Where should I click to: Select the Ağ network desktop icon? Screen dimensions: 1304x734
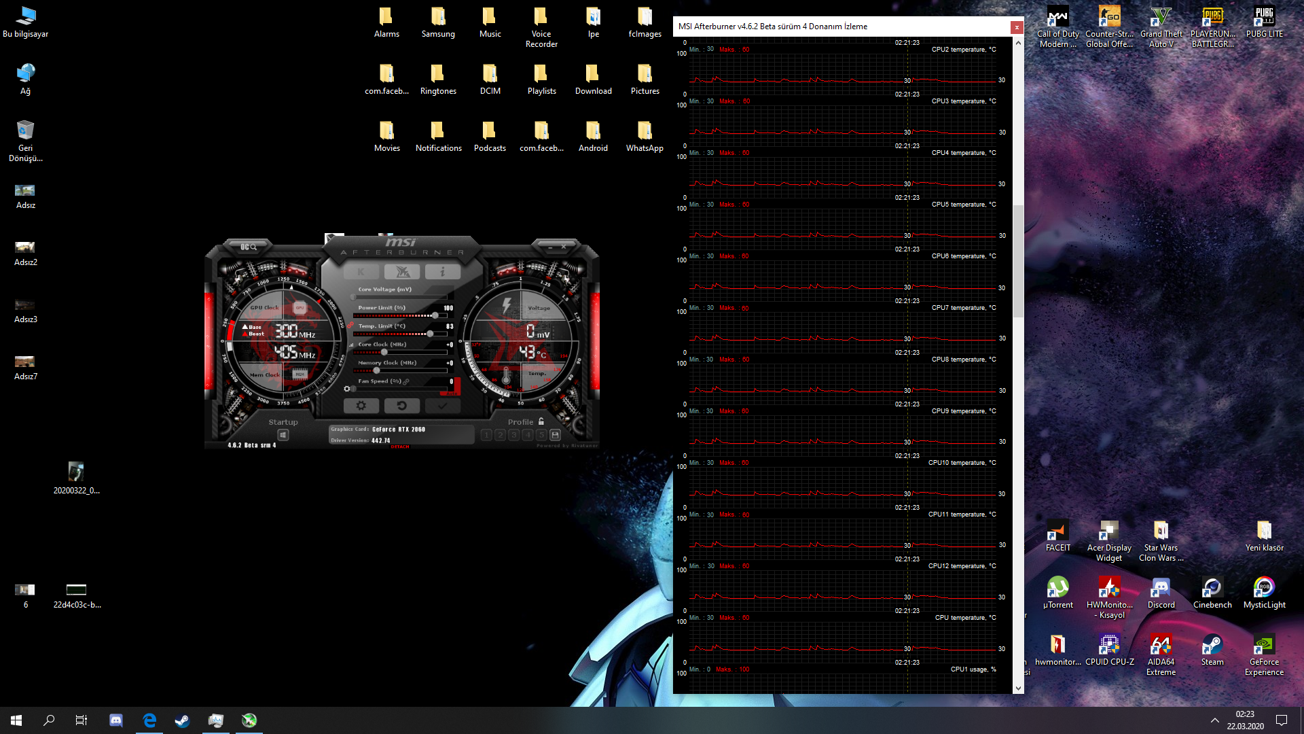[x=26, y=79]
